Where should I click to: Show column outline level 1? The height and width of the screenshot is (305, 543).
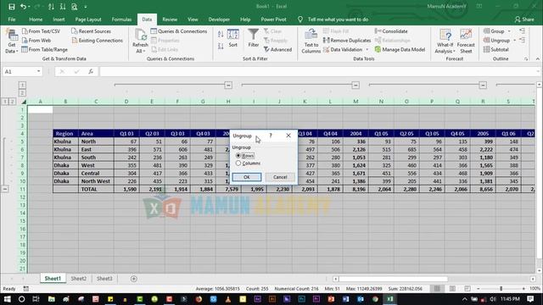(22, 85)
